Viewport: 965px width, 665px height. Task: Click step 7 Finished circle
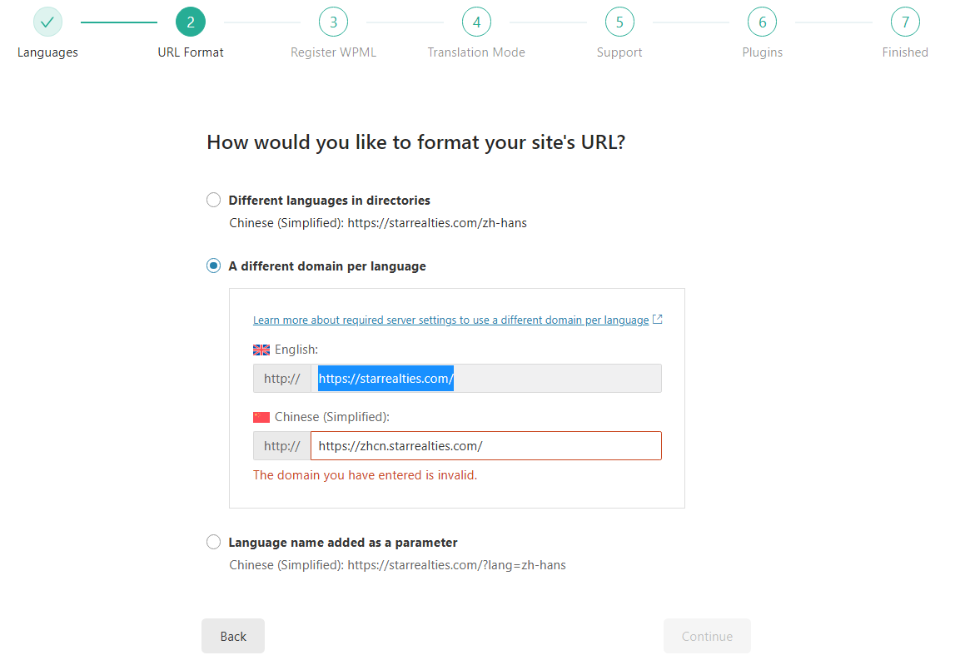coord(905,22)
